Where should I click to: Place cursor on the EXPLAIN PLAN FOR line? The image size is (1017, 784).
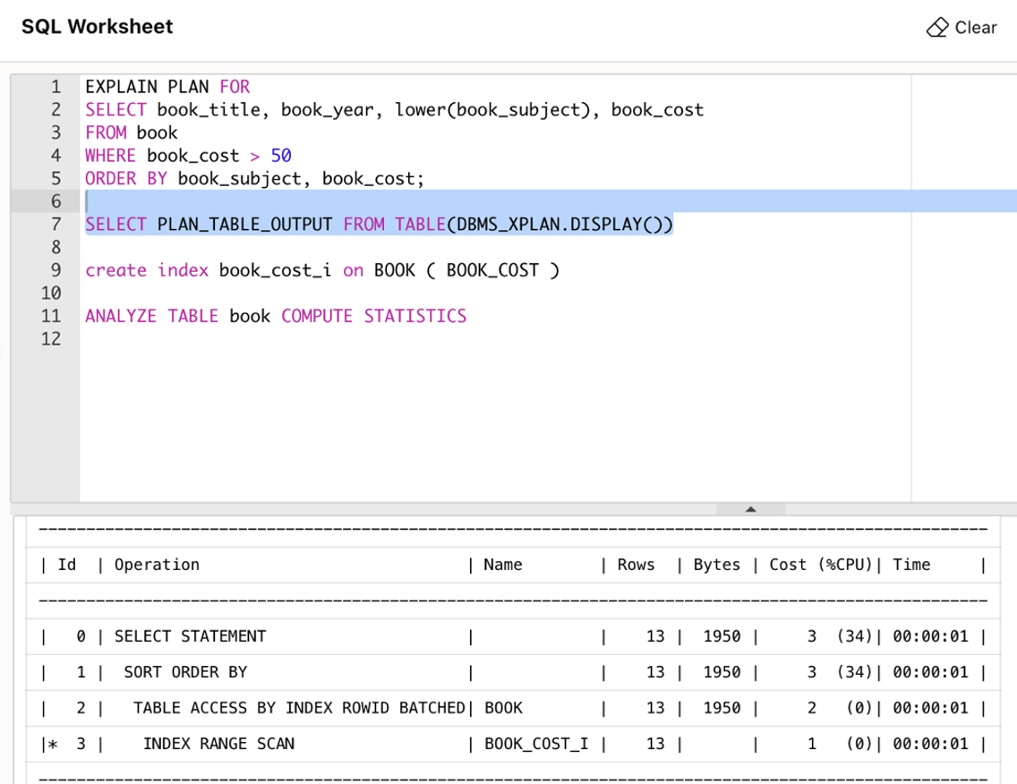coord(166,86)
